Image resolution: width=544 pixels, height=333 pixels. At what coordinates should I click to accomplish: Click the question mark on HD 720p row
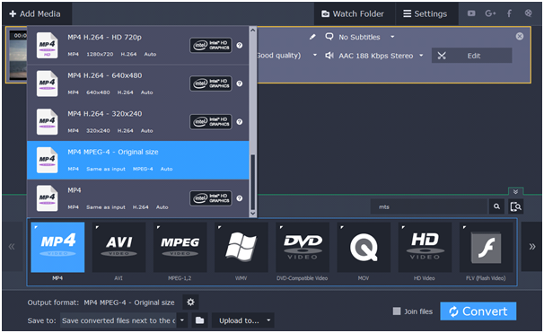240,46
